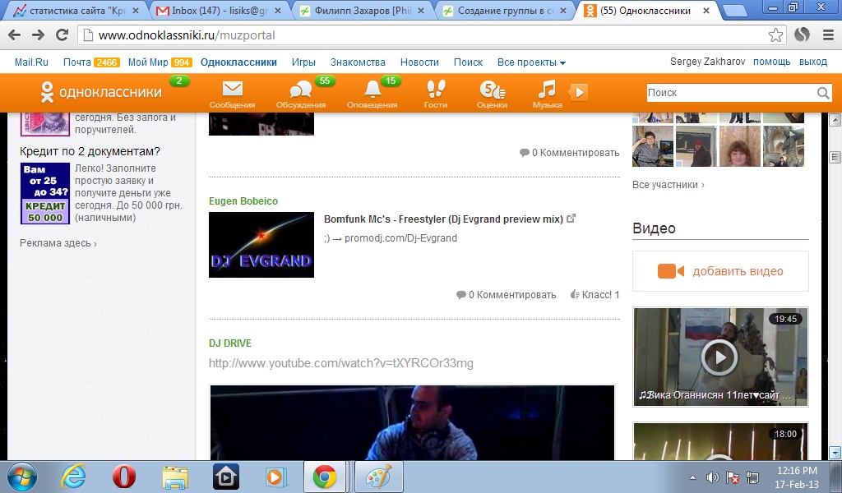Reload the page with refresh icon
Viewport: 842px width, 493px height.
click(x=62, y=35)
